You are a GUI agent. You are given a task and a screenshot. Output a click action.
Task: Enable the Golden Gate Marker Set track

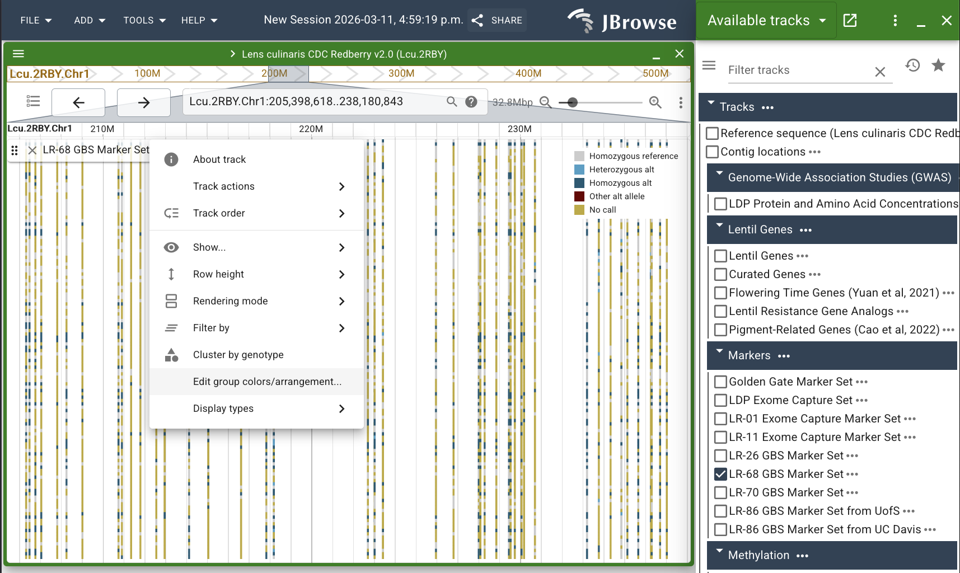click(x=720, y=382)
